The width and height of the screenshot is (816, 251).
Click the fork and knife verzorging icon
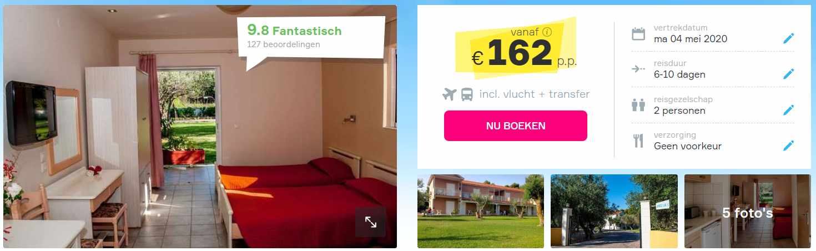click(638, 140)
